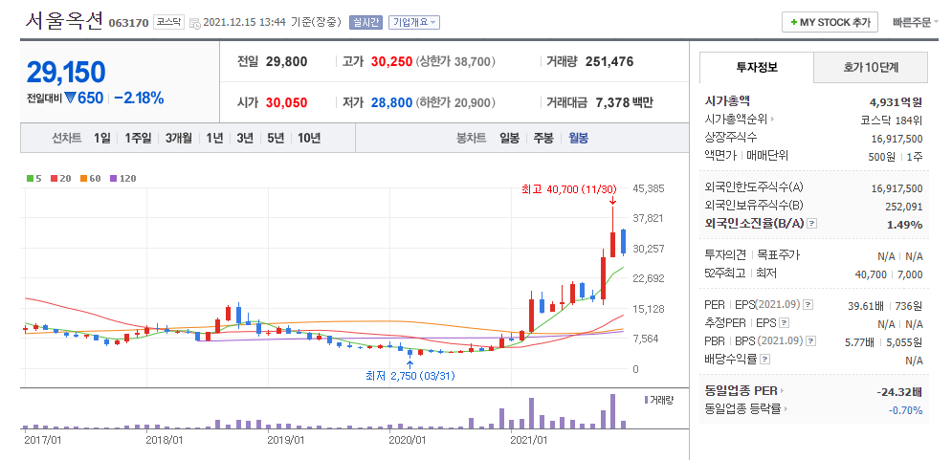The width and height of the screenshot is (952, 460).
Task: Click the stock name 서울옥션
Action: pyautogui.click(x=64, y=20)
